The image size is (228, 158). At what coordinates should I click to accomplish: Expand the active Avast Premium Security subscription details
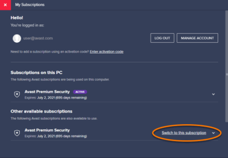click(x=213, y=94)
